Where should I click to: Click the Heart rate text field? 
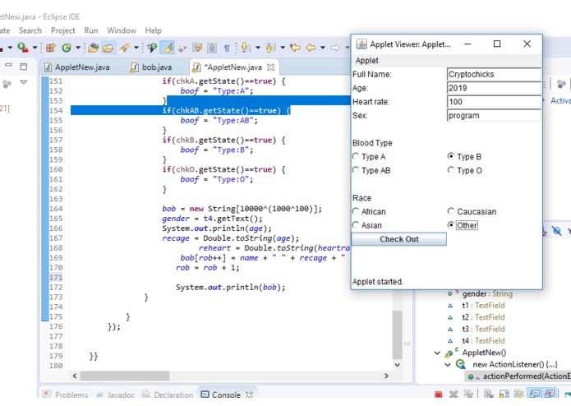pyautogui.click(x=494, y=102)
